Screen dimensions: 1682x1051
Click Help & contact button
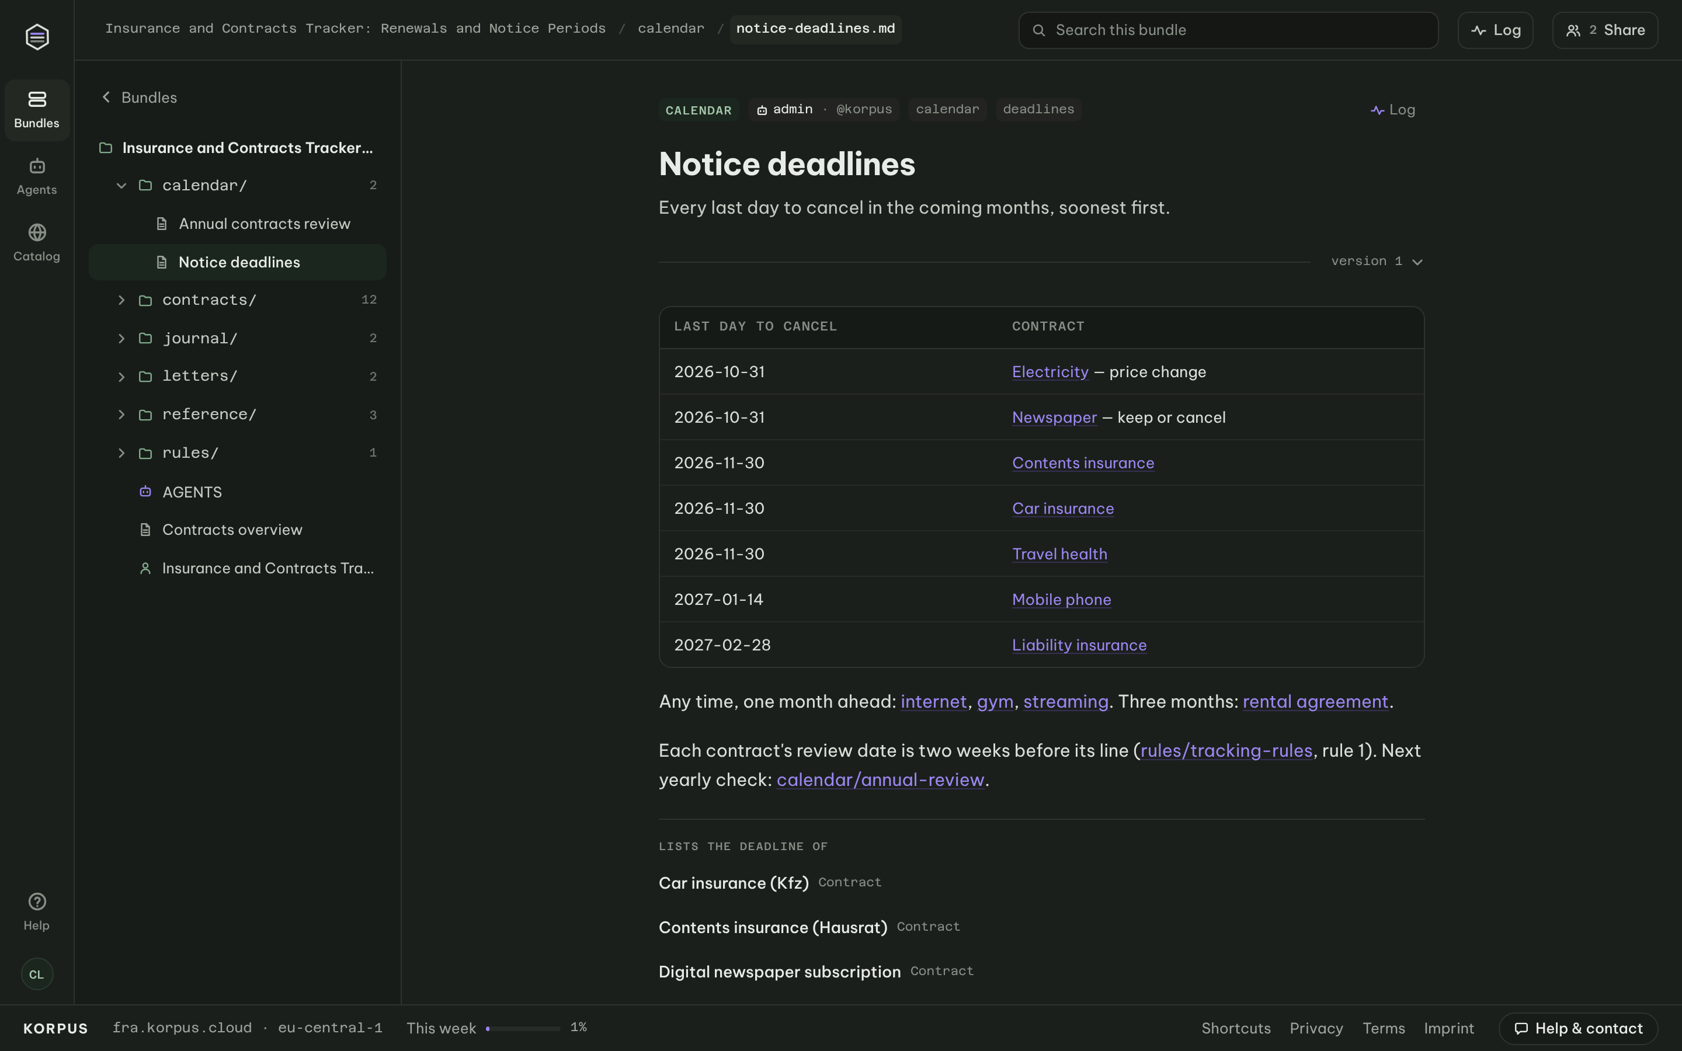(x=1577, y=1028)
